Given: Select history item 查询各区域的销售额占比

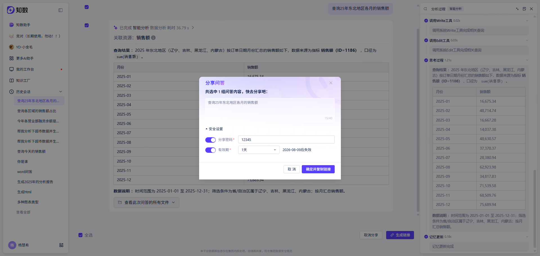Looking at the screenshot, I should [x=37, y=111].
